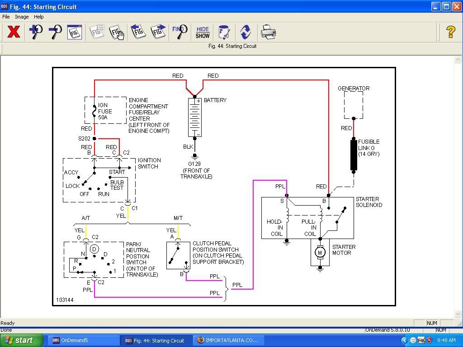
Task: Open the File menu
Action: [6, 17]
